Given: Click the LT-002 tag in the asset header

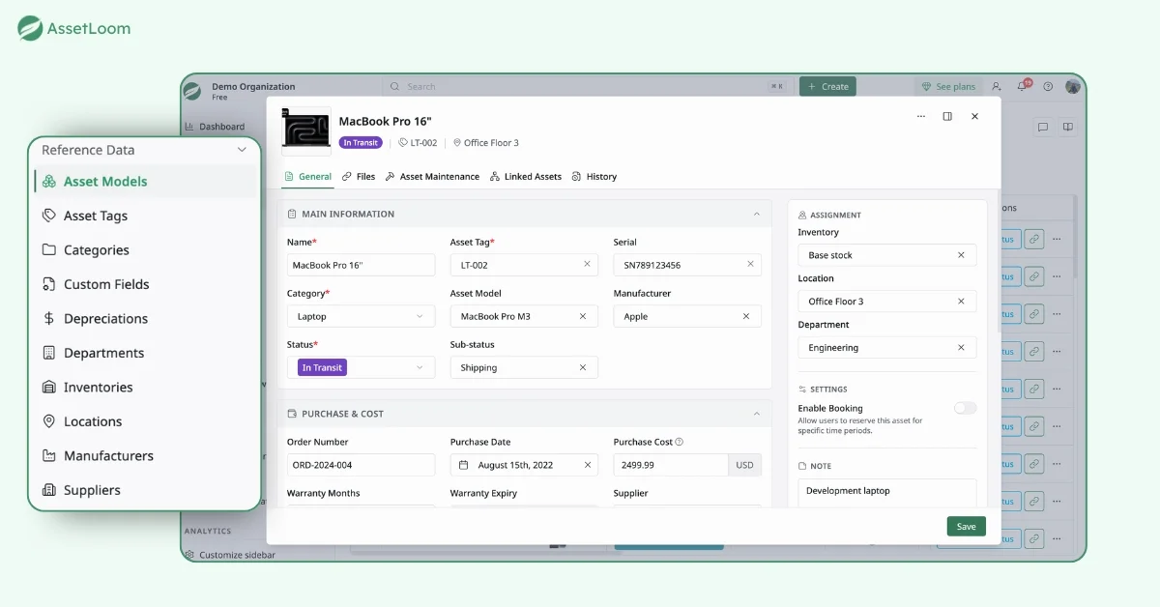Looking at the screenshot, I should (418, 143).
